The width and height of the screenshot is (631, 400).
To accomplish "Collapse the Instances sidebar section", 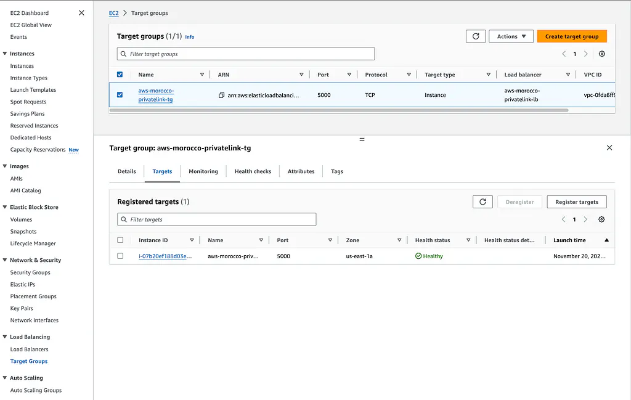I will tap(5, 53).
